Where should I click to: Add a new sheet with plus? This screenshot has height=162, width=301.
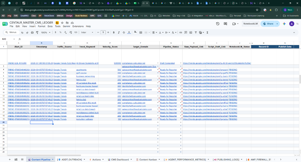[10, 160]
